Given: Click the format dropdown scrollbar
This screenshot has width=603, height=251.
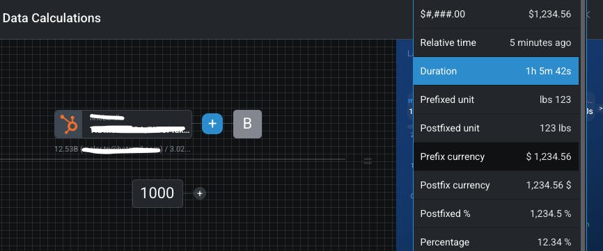Looking at the screenshot, I should tap(584, 125).
